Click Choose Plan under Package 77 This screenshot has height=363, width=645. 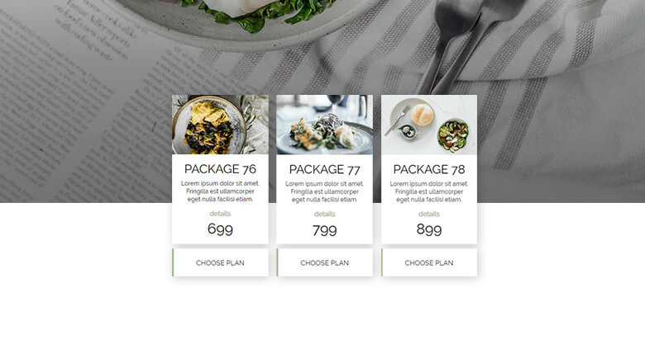coord(324,262)
